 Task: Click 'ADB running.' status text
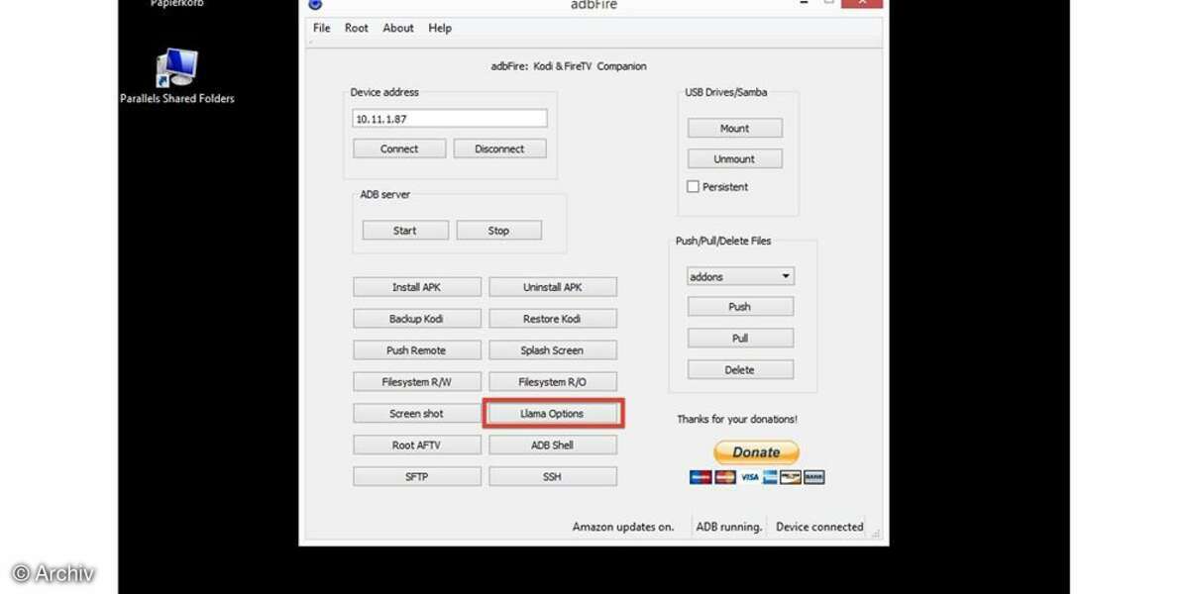pos(729,527)
